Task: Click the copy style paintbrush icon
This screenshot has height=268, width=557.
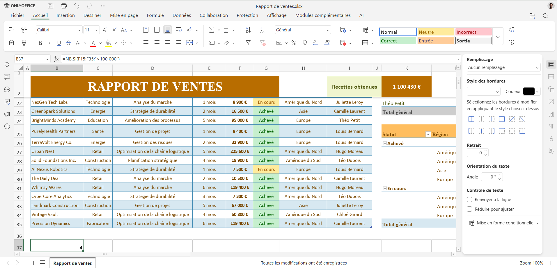Action: (x=24, y=43)
